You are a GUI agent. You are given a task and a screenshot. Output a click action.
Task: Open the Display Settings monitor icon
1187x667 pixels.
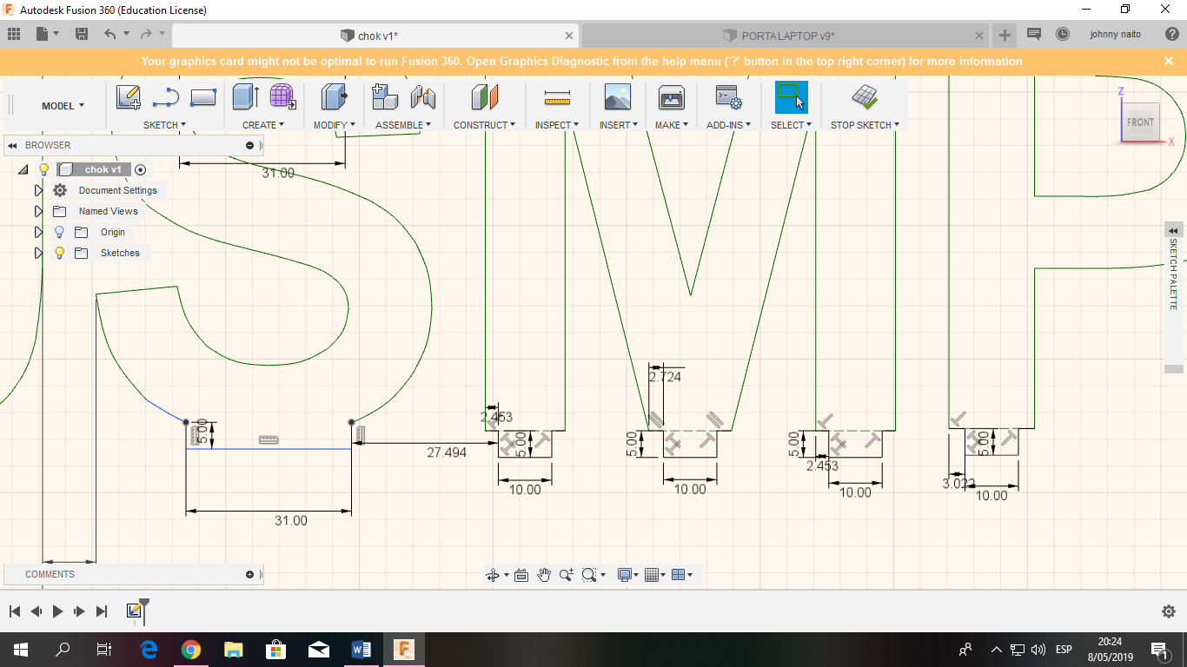click(624, 574)
